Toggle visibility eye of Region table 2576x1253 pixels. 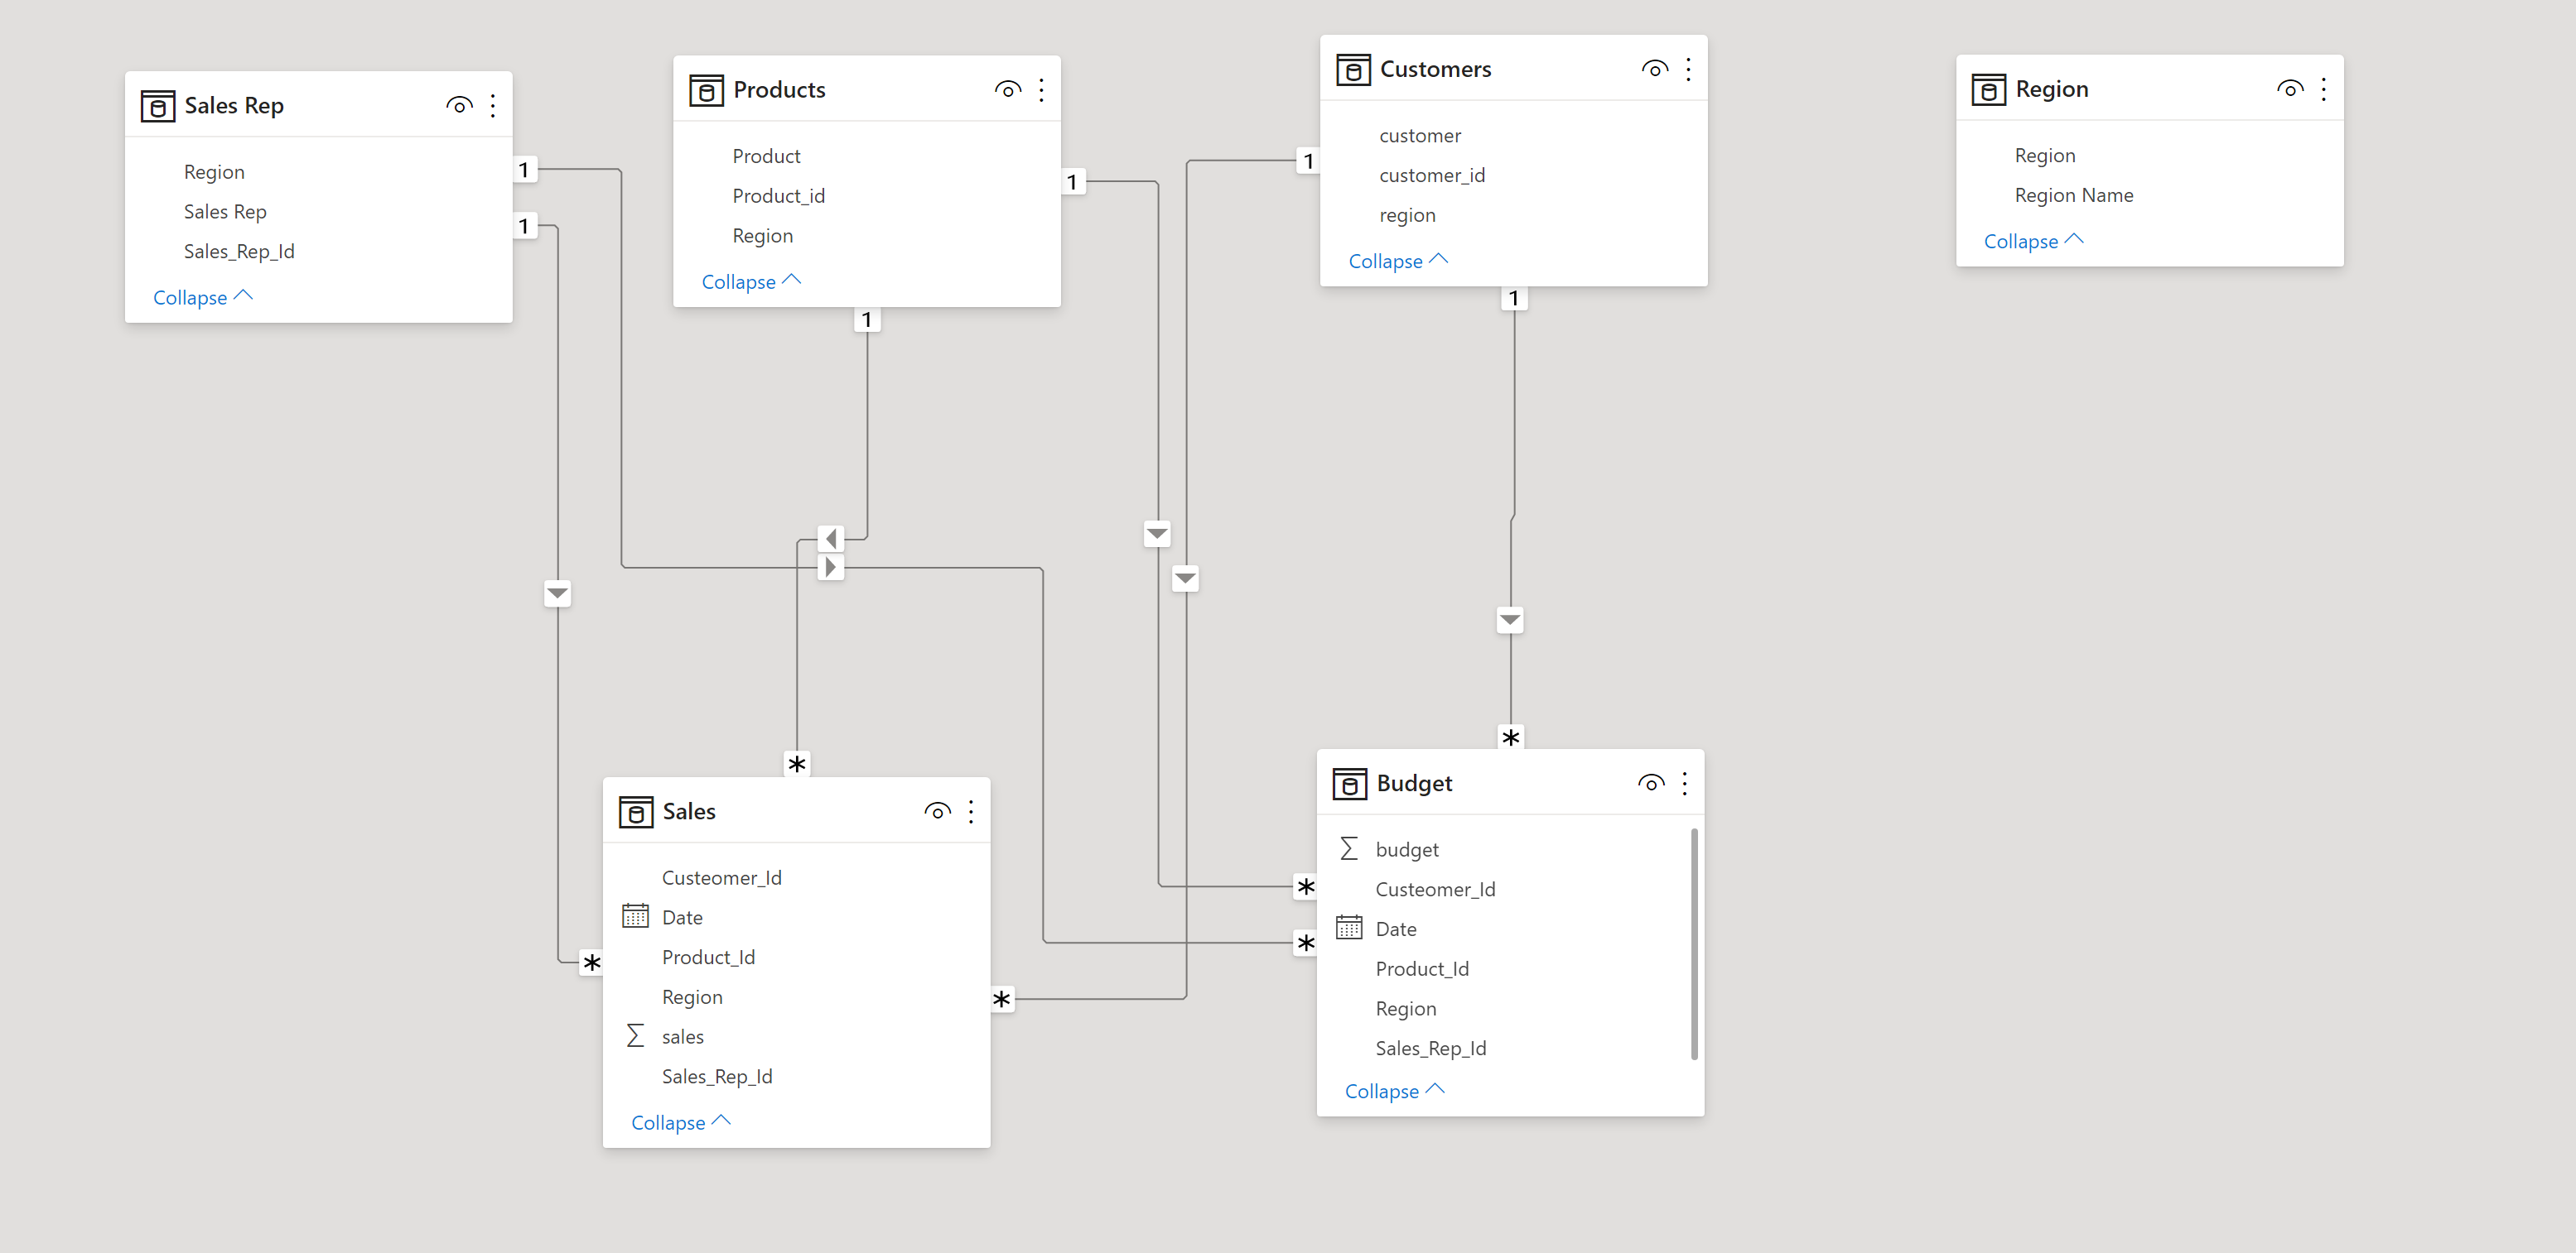coord(2290,89)
